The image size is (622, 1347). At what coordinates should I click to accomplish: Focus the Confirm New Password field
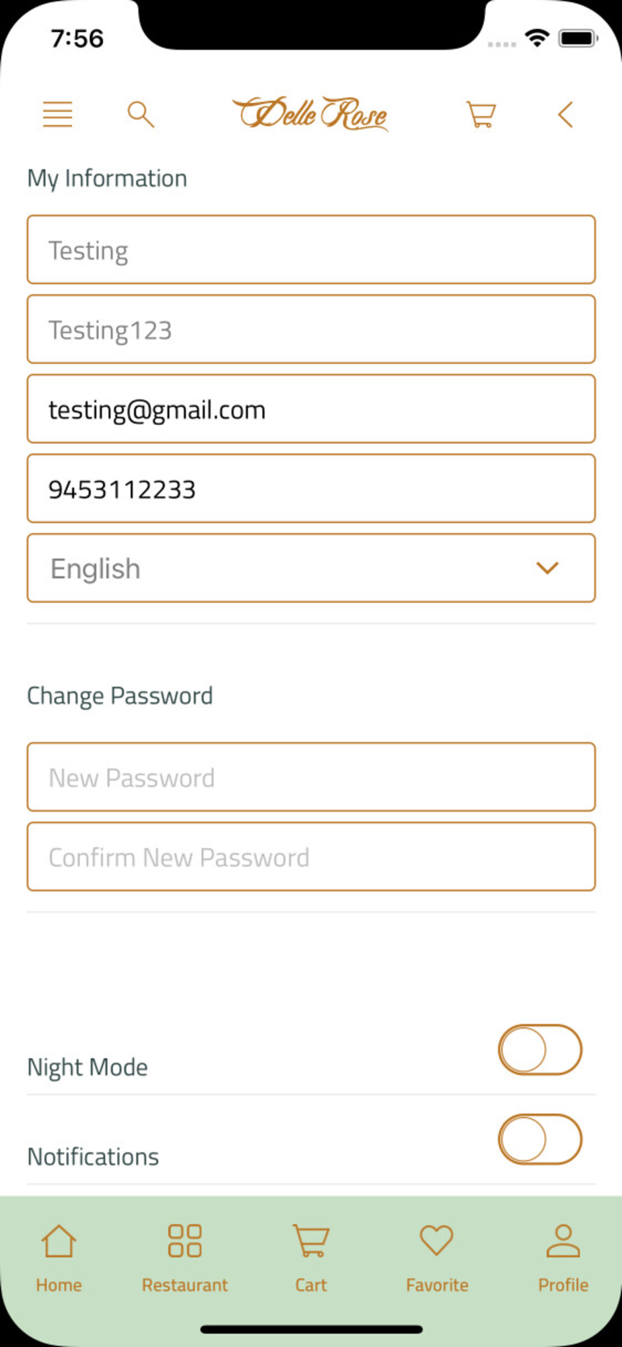tap(311, 856)
